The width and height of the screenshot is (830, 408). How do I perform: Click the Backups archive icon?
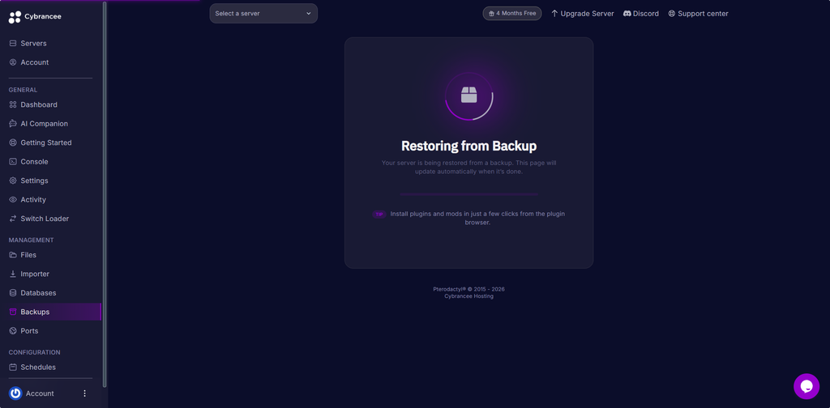point(13,312)
